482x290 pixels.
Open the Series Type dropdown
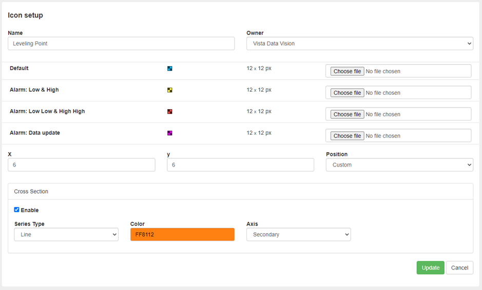pyautogui.click(x=66, y=235)
